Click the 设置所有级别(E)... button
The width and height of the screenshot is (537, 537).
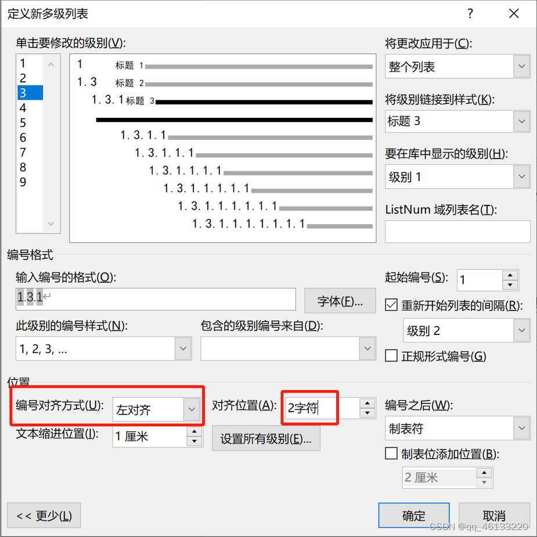tap(266, 438)
